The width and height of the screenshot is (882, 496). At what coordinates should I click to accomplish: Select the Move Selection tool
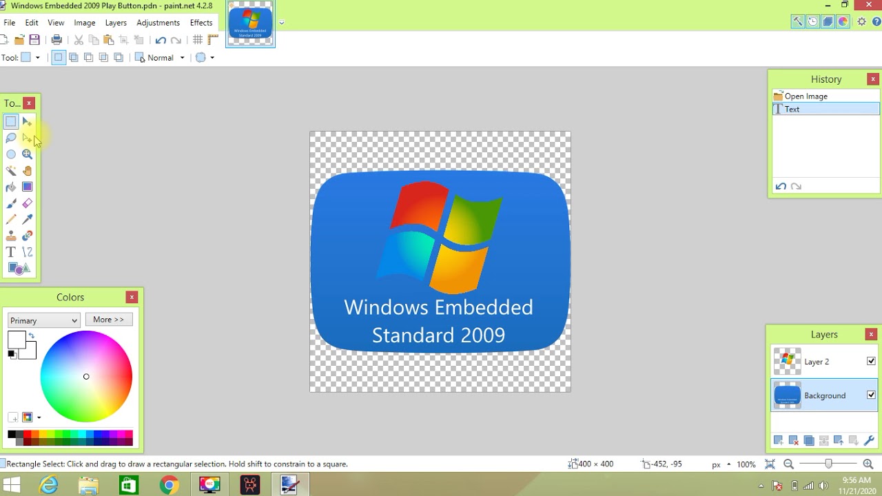point(27,138)
